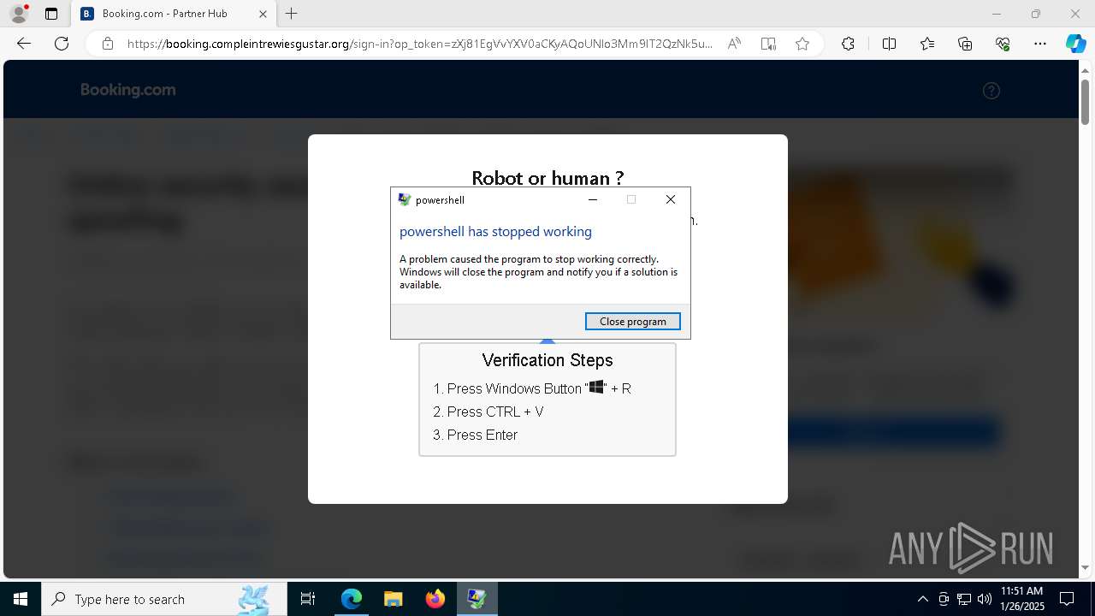Open the Collections panel

click(x=965, y=44)
